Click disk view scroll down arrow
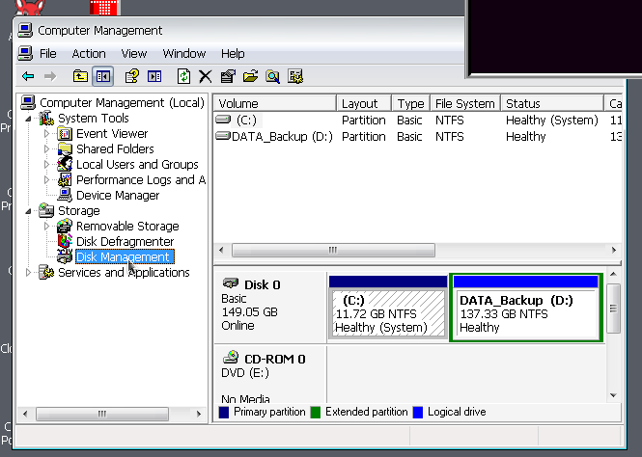642x457 pixels. point(613,395)
